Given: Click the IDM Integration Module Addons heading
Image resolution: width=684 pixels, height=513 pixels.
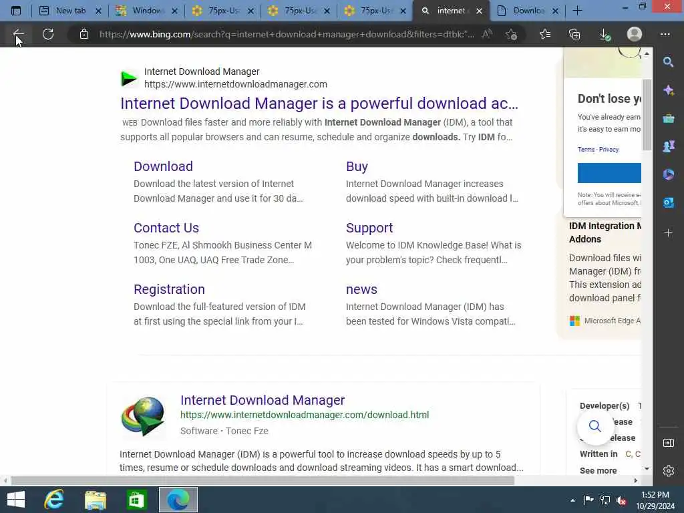Looking at the screenshot, I should [605, 232].
